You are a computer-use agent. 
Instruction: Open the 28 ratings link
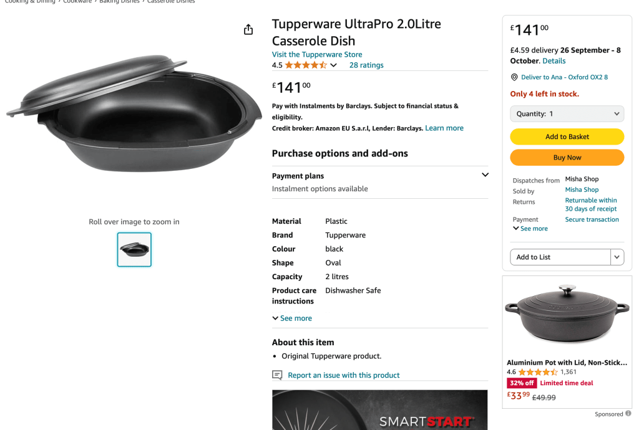pyautogui.click(x=366, y=65)
